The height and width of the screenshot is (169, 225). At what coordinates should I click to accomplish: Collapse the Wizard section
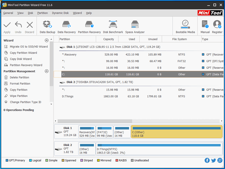click(47, 40)
